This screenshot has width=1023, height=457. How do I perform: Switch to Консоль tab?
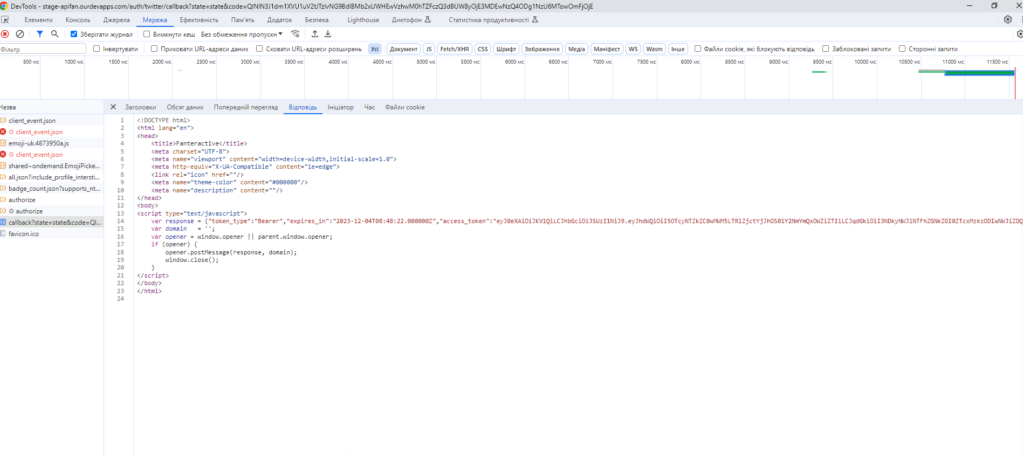click(78, 20)
